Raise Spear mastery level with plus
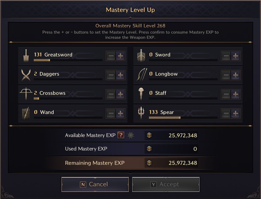This screenshot has height=199, width=261. click(235, 113)
